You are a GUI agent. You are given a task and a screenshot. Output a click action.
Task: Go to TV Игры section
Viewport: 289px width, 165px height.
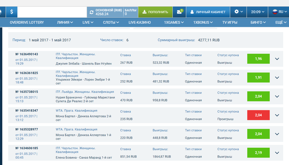230,22
